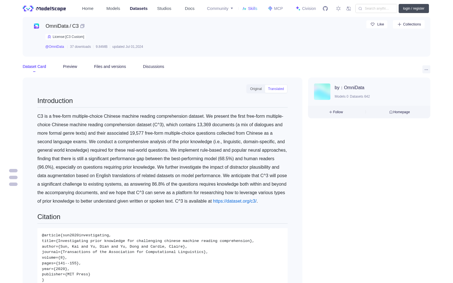
Task: Open Skills page
Action: pos(250,8)
